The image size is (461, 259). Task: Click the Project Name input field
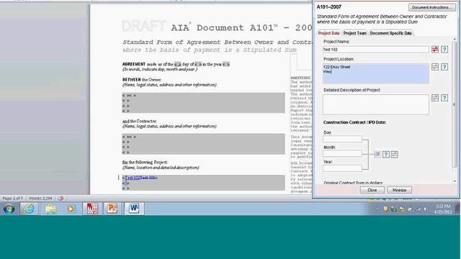(x=375, y=50)
